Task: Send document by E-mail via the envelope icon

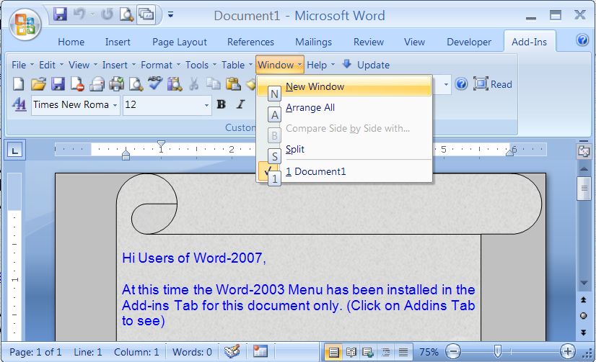Action: 97,83
